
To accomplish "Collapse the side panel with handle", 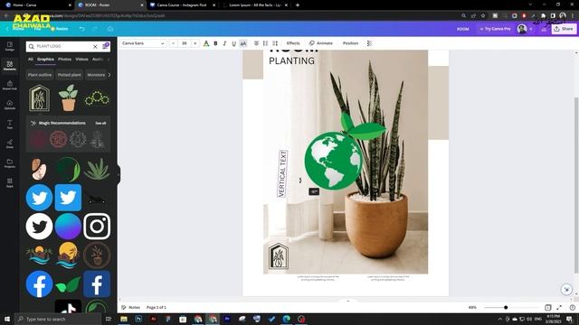I will click(119, 174).
